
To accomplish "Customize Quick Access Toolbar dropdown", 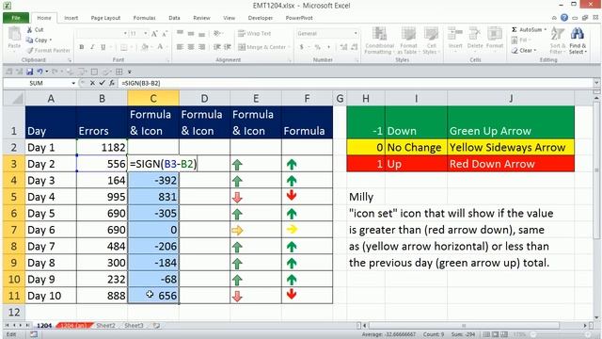I will pos(130,72).
